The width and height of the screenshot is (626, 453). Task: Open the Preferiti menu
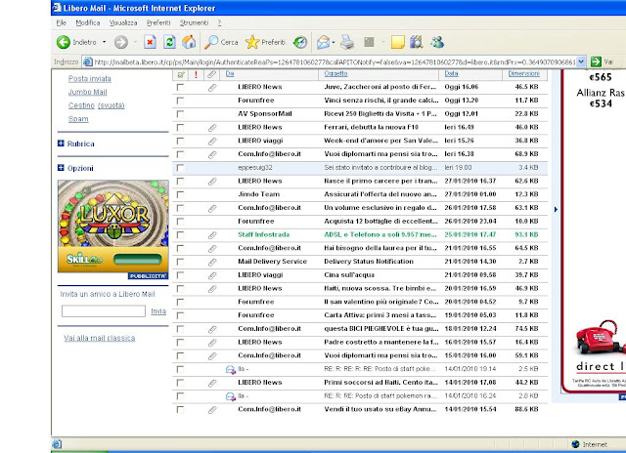click(x=158, y=22)
